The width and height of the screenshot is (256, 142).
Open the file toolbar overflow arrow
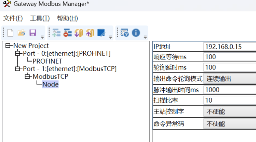pos(42,37)
